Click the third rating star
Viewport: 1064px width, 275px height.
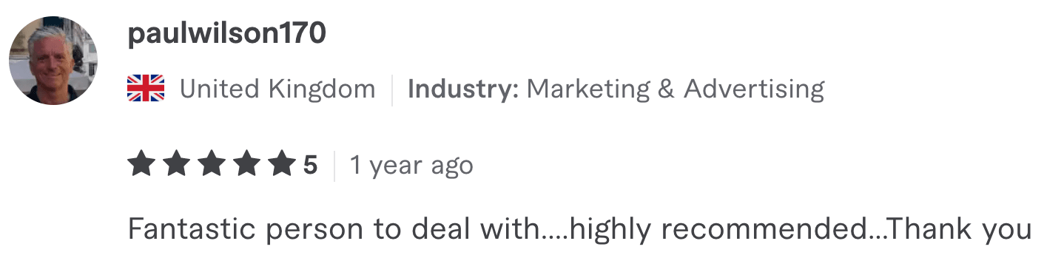[x=212, y=164]
